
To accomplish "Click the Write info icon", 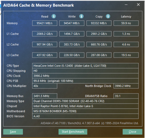I will [x=81, y=16].
